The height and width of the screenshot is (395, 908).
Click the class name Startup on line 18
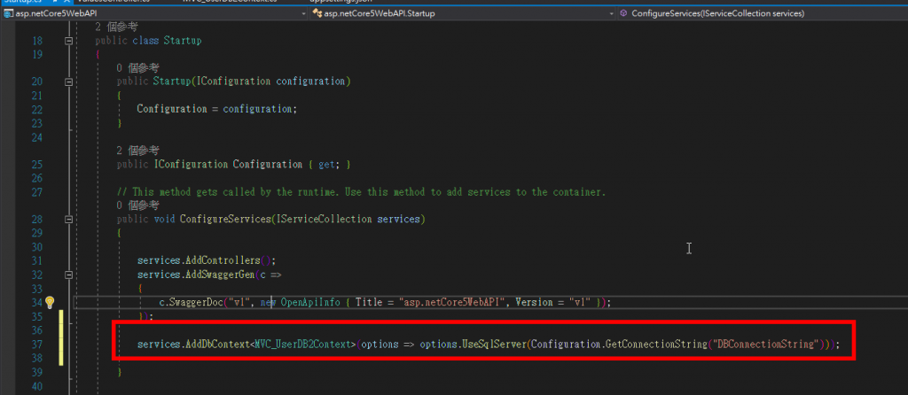click(x=183, y=41)
